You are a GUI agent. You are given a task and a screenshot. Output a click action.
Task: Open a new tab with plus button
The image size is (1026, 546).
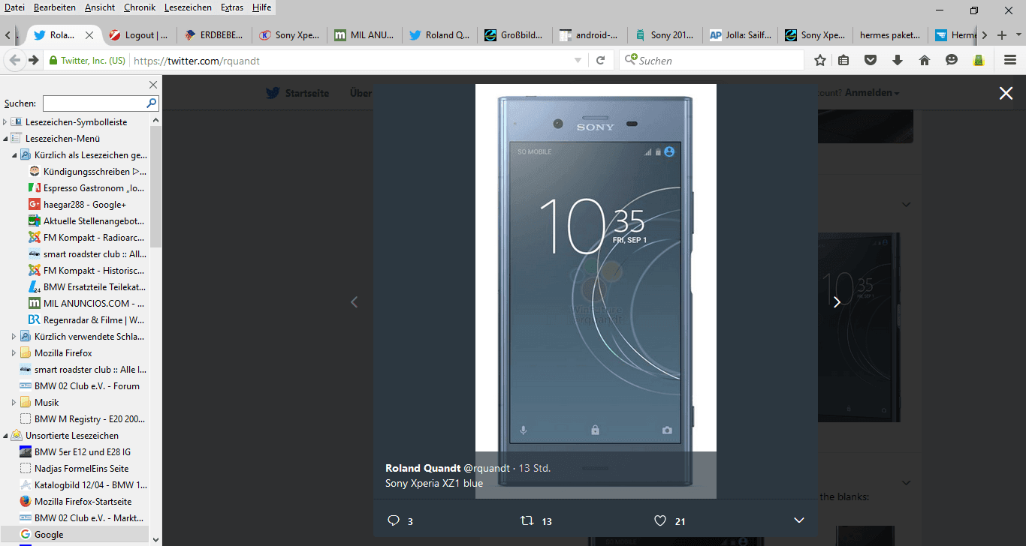(x=1001, y=35)
